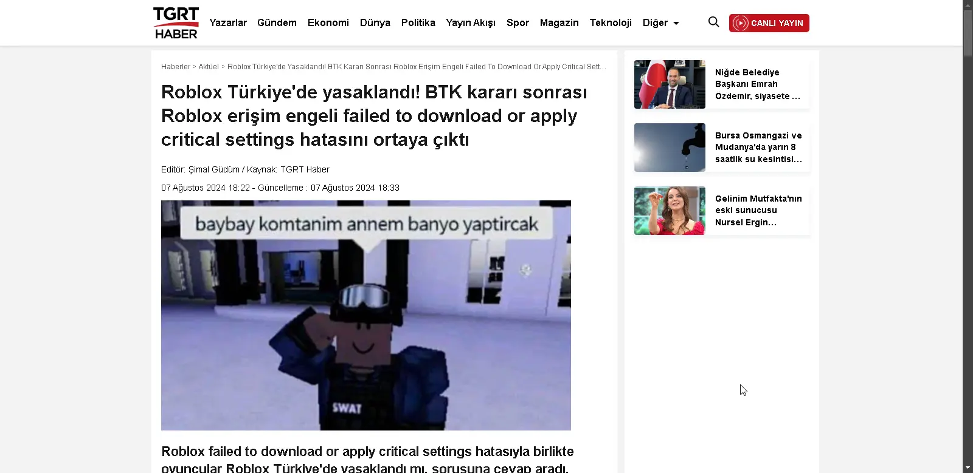Image resolution: width=973 pixels, height=473 pixels.
Task: Open Gelinim Mutfakta'nın news thumbnail
Action: point(670,211)
